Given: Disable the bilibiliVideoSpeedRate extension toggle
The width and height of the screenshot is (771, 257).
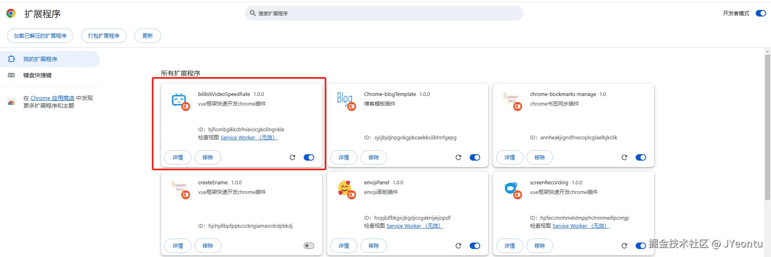Looking at the screenshot, I should [x=309, y=157].
